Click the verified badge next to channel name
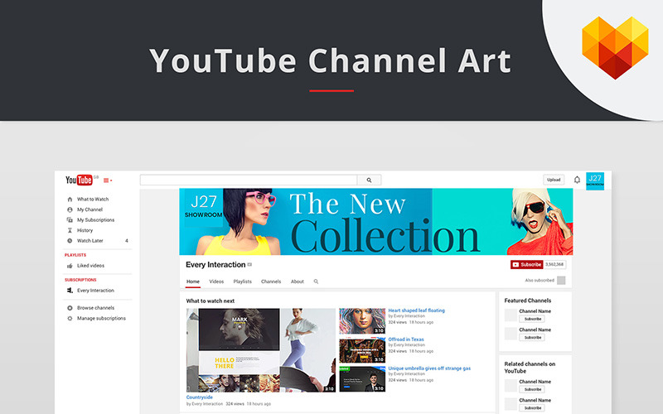The width and height of the screenshot is (663, 414). pyautogui.click(x=249, y=265)
